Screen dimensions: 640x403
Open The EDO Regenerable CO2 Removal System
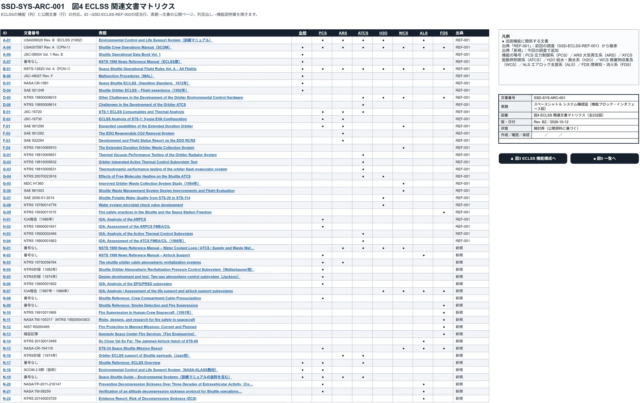pos(136,133)
